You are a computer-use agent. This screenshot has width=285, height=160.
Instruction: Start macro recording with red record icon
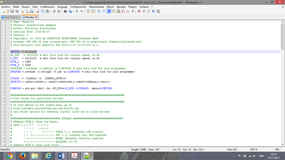[x=139, y=11]
